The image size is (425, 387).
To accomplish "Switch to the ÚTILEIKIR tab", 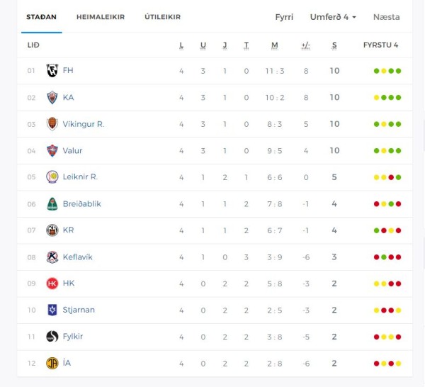I will tap(163, 17).
